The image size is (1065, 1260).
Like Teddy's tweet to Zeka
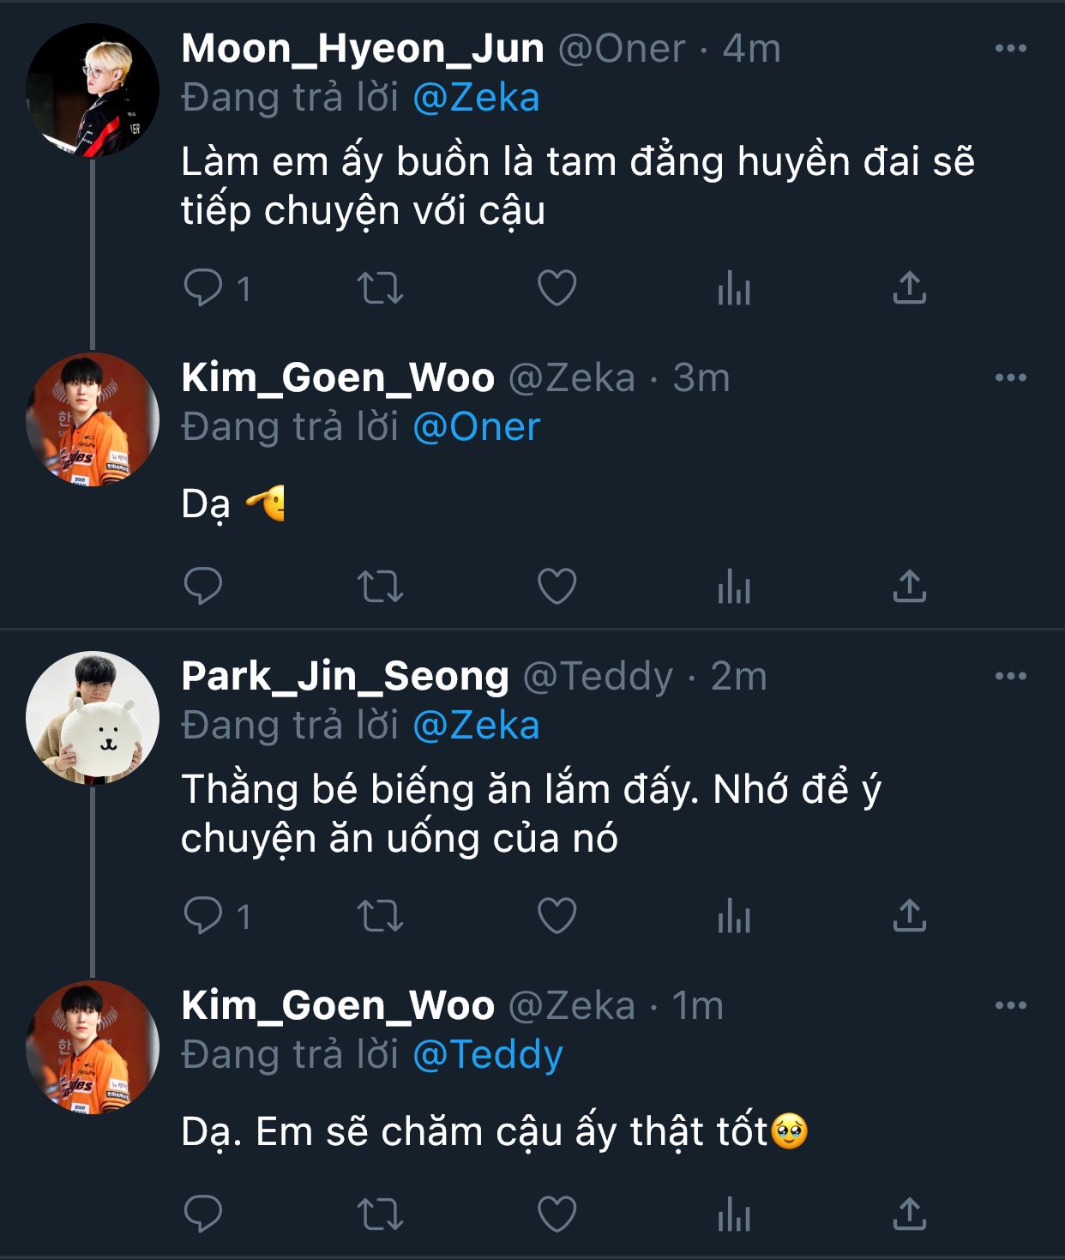click(x=557, y=915)
